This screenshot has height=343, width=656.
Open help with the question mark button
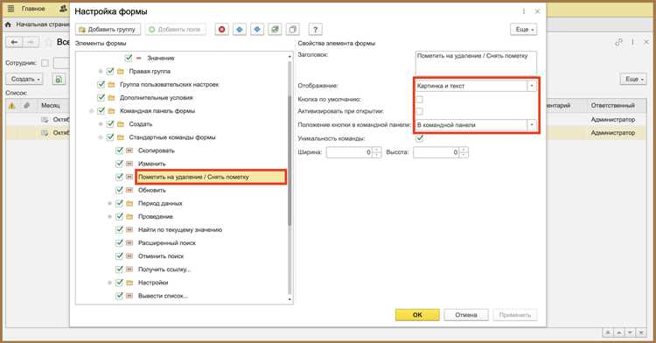[315, 29]
